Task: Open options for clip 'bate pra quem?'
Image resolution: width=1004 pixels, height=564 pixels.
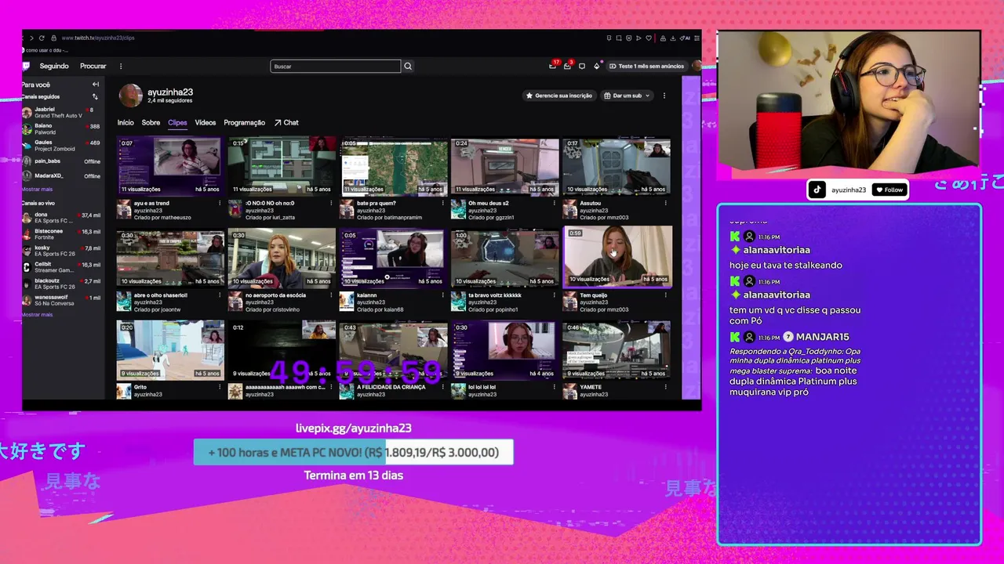Action: point(443,204)
